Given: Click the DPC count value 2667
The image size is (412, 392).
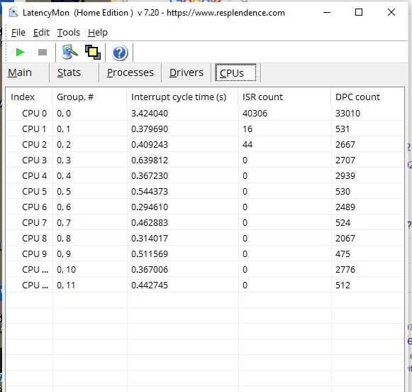Looking at the screenshot, I should 345,144.
